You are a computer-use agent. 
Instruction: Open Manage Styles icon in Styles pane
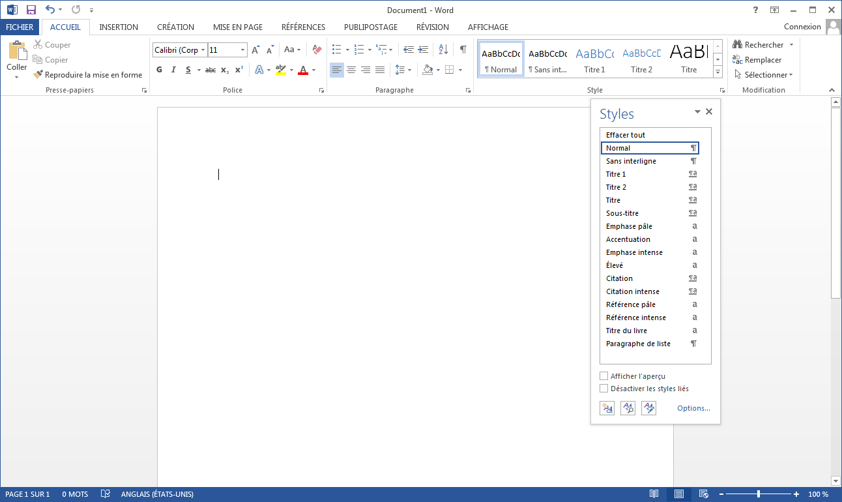(x=648, y=408)
